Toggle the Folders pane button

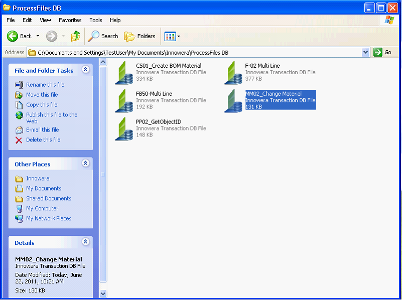[x=140, y=36]
